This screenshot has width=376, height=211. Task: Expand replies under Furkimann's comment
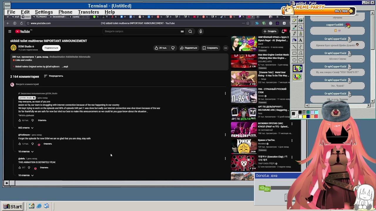pos(26,152)
